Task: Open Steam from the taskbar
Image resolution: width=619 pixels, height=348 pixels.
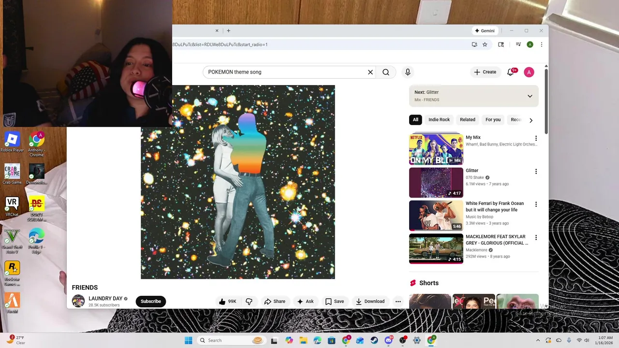Action: tap(374, 340)
